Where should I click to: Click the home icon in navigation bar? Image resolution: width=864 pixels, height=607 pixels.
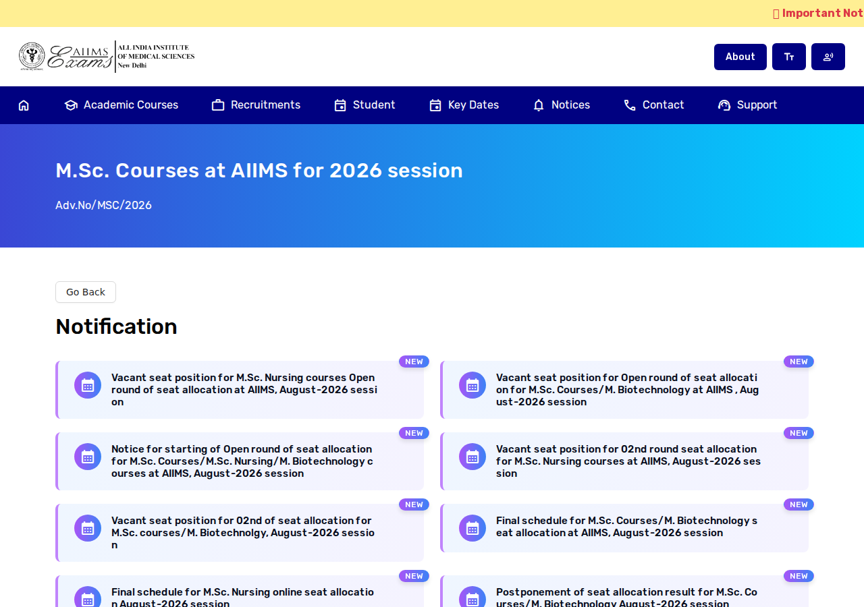click(24, 105)
